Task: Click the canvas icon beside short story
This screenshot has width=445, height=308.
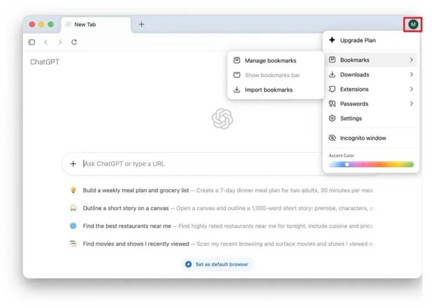Action: (73, 208)
